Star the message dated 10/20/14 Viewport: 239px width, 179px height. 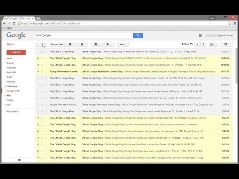coord(42,58)
